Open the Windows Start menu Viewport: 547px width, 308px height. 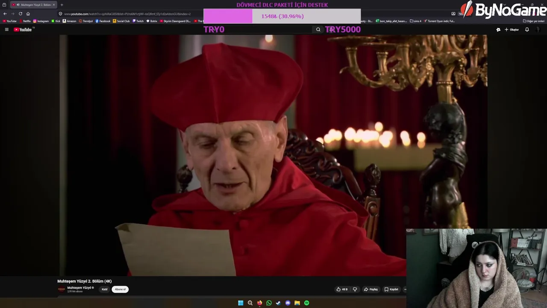[241, 303]
